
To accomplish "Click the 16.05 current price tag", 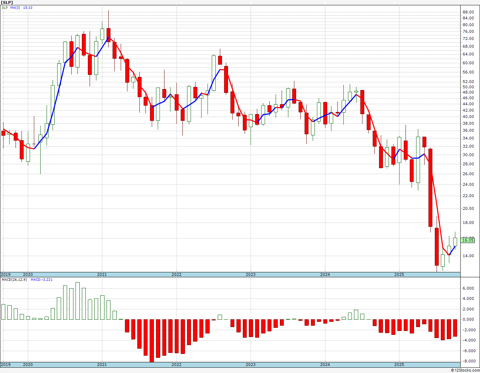I will click(468, 240).
